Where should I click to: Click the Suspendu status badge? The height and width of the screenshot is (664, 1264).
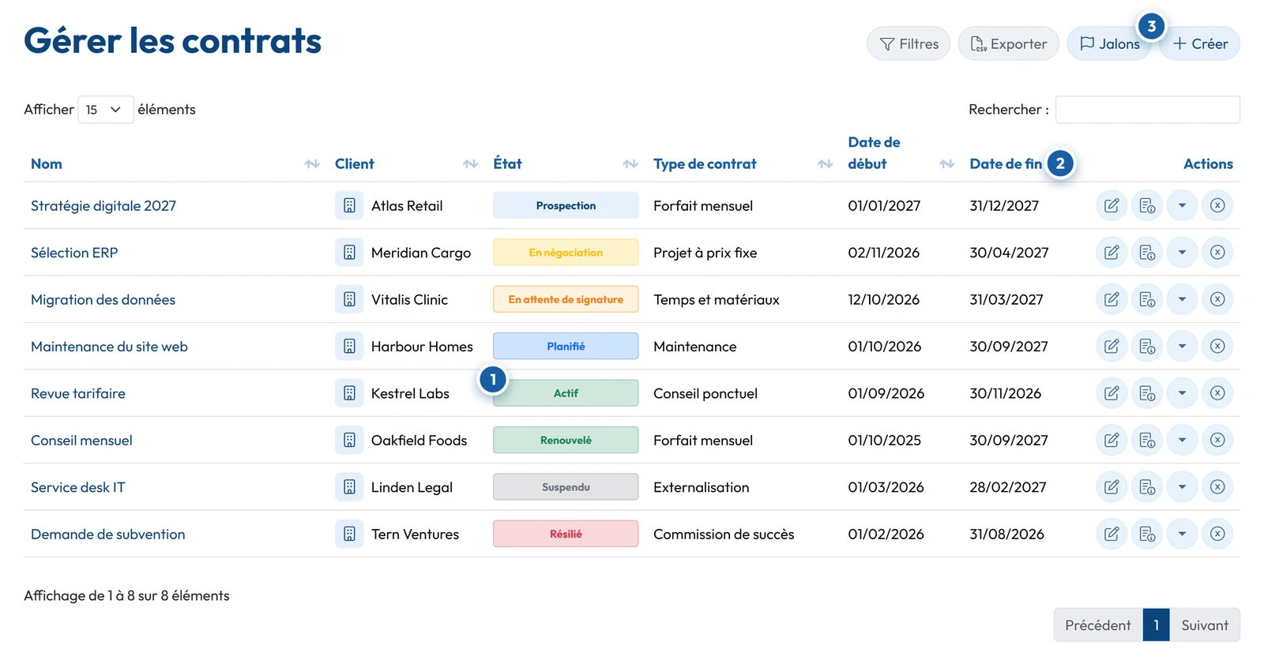pos(566,487)
